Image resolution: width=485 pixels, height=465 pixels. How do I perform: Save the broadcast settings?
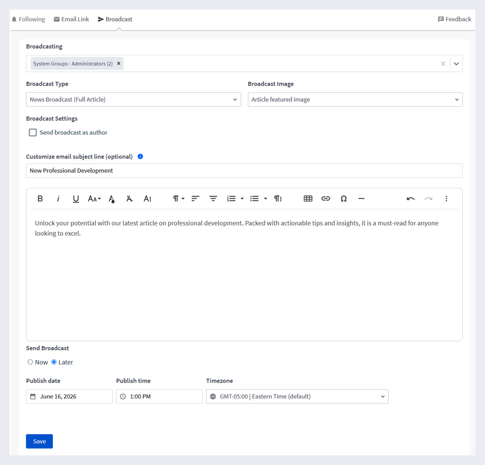point(39,441)
